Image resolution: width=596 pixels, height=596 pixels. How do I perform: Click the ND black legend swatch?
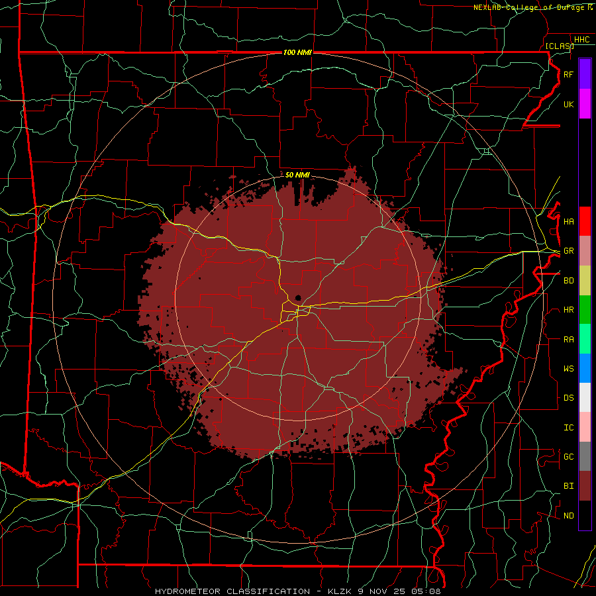point(585,515)
